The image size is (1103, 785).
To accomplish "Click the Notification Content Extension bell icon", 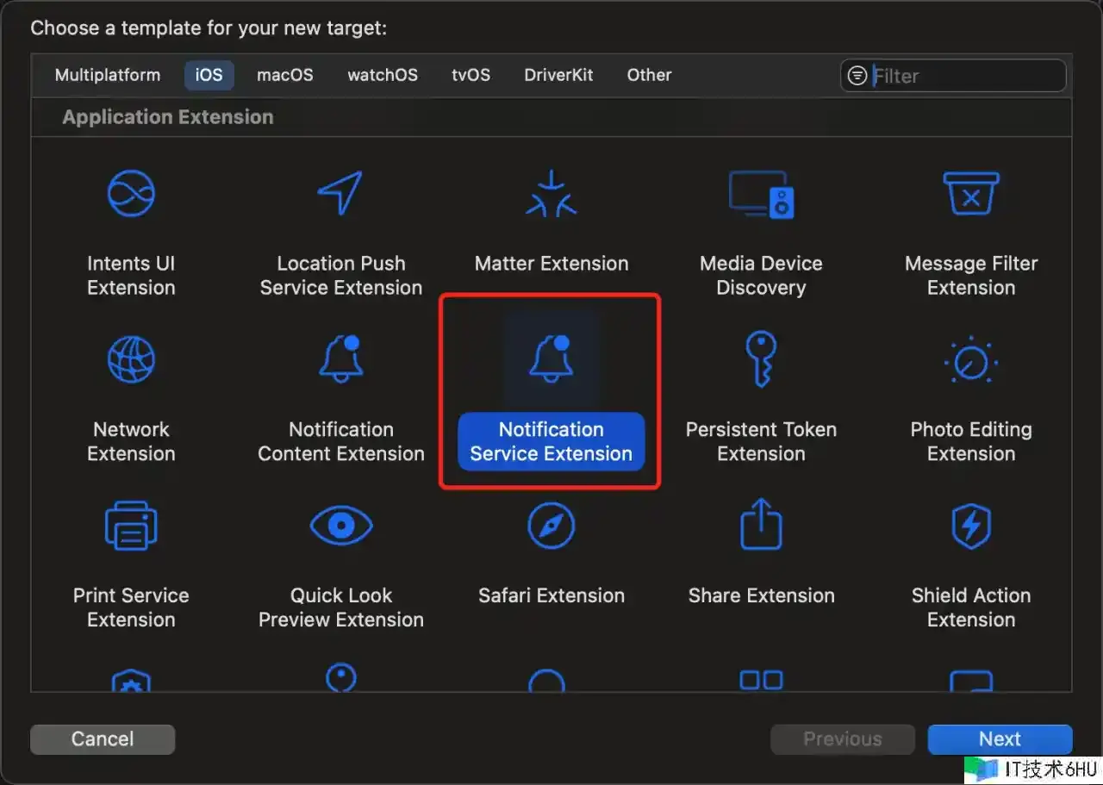I will [x=340, y=359].
